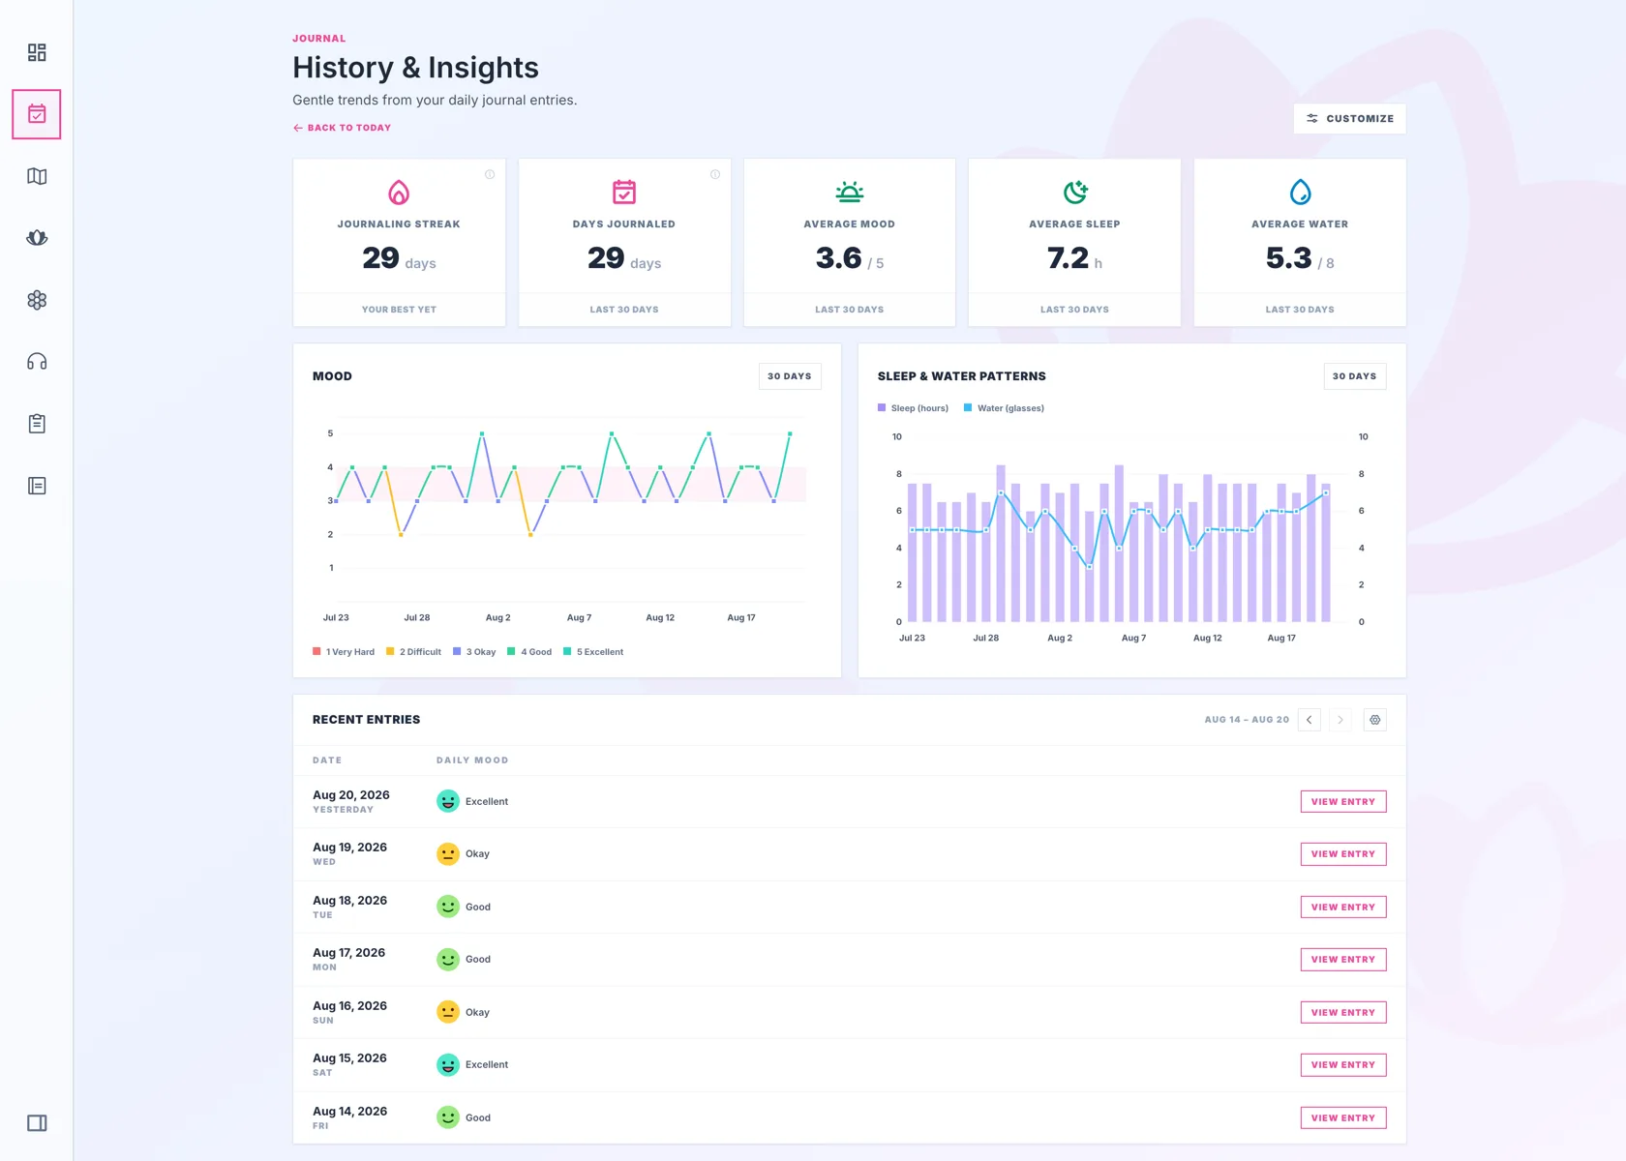Open Sleep & Water 30 DAYS range selector
Image resolution: width=1626 pixels, height=1161 pixels.
pyautogui.click(x=1355, y=376)
